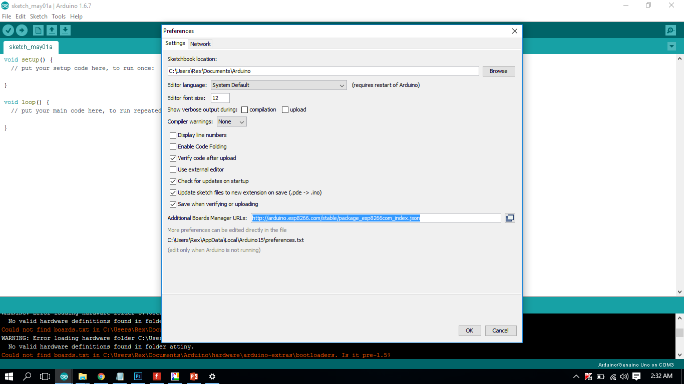Click the 'Arduino/Genuino Uno on COM3' status text

pyautogui.click(x=636, y=364)
